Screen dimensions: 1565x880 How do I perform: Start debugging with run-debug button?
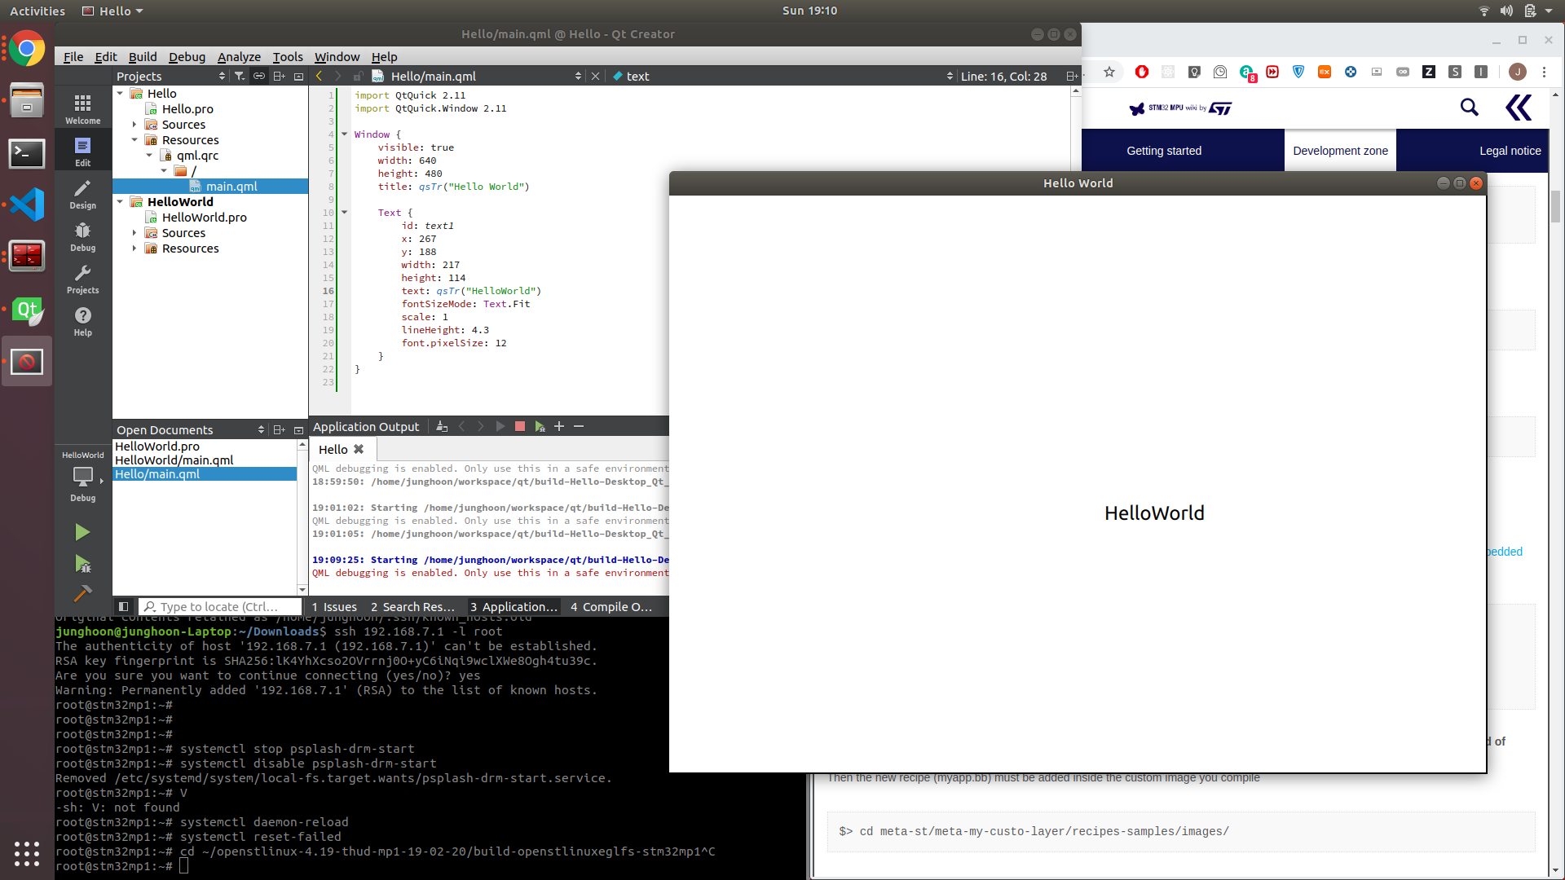[x=82, y=563]
